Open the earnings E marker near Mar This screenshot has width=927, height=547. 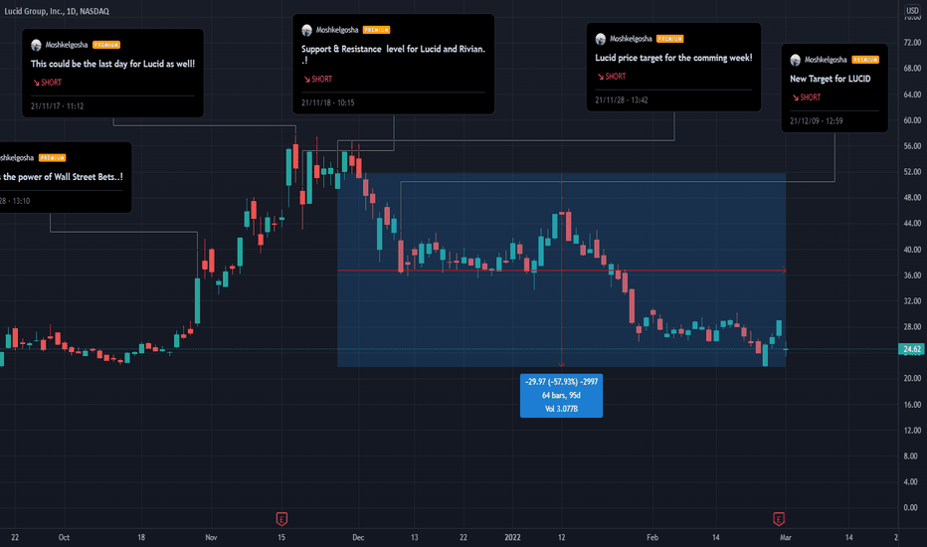click(779, 519)
